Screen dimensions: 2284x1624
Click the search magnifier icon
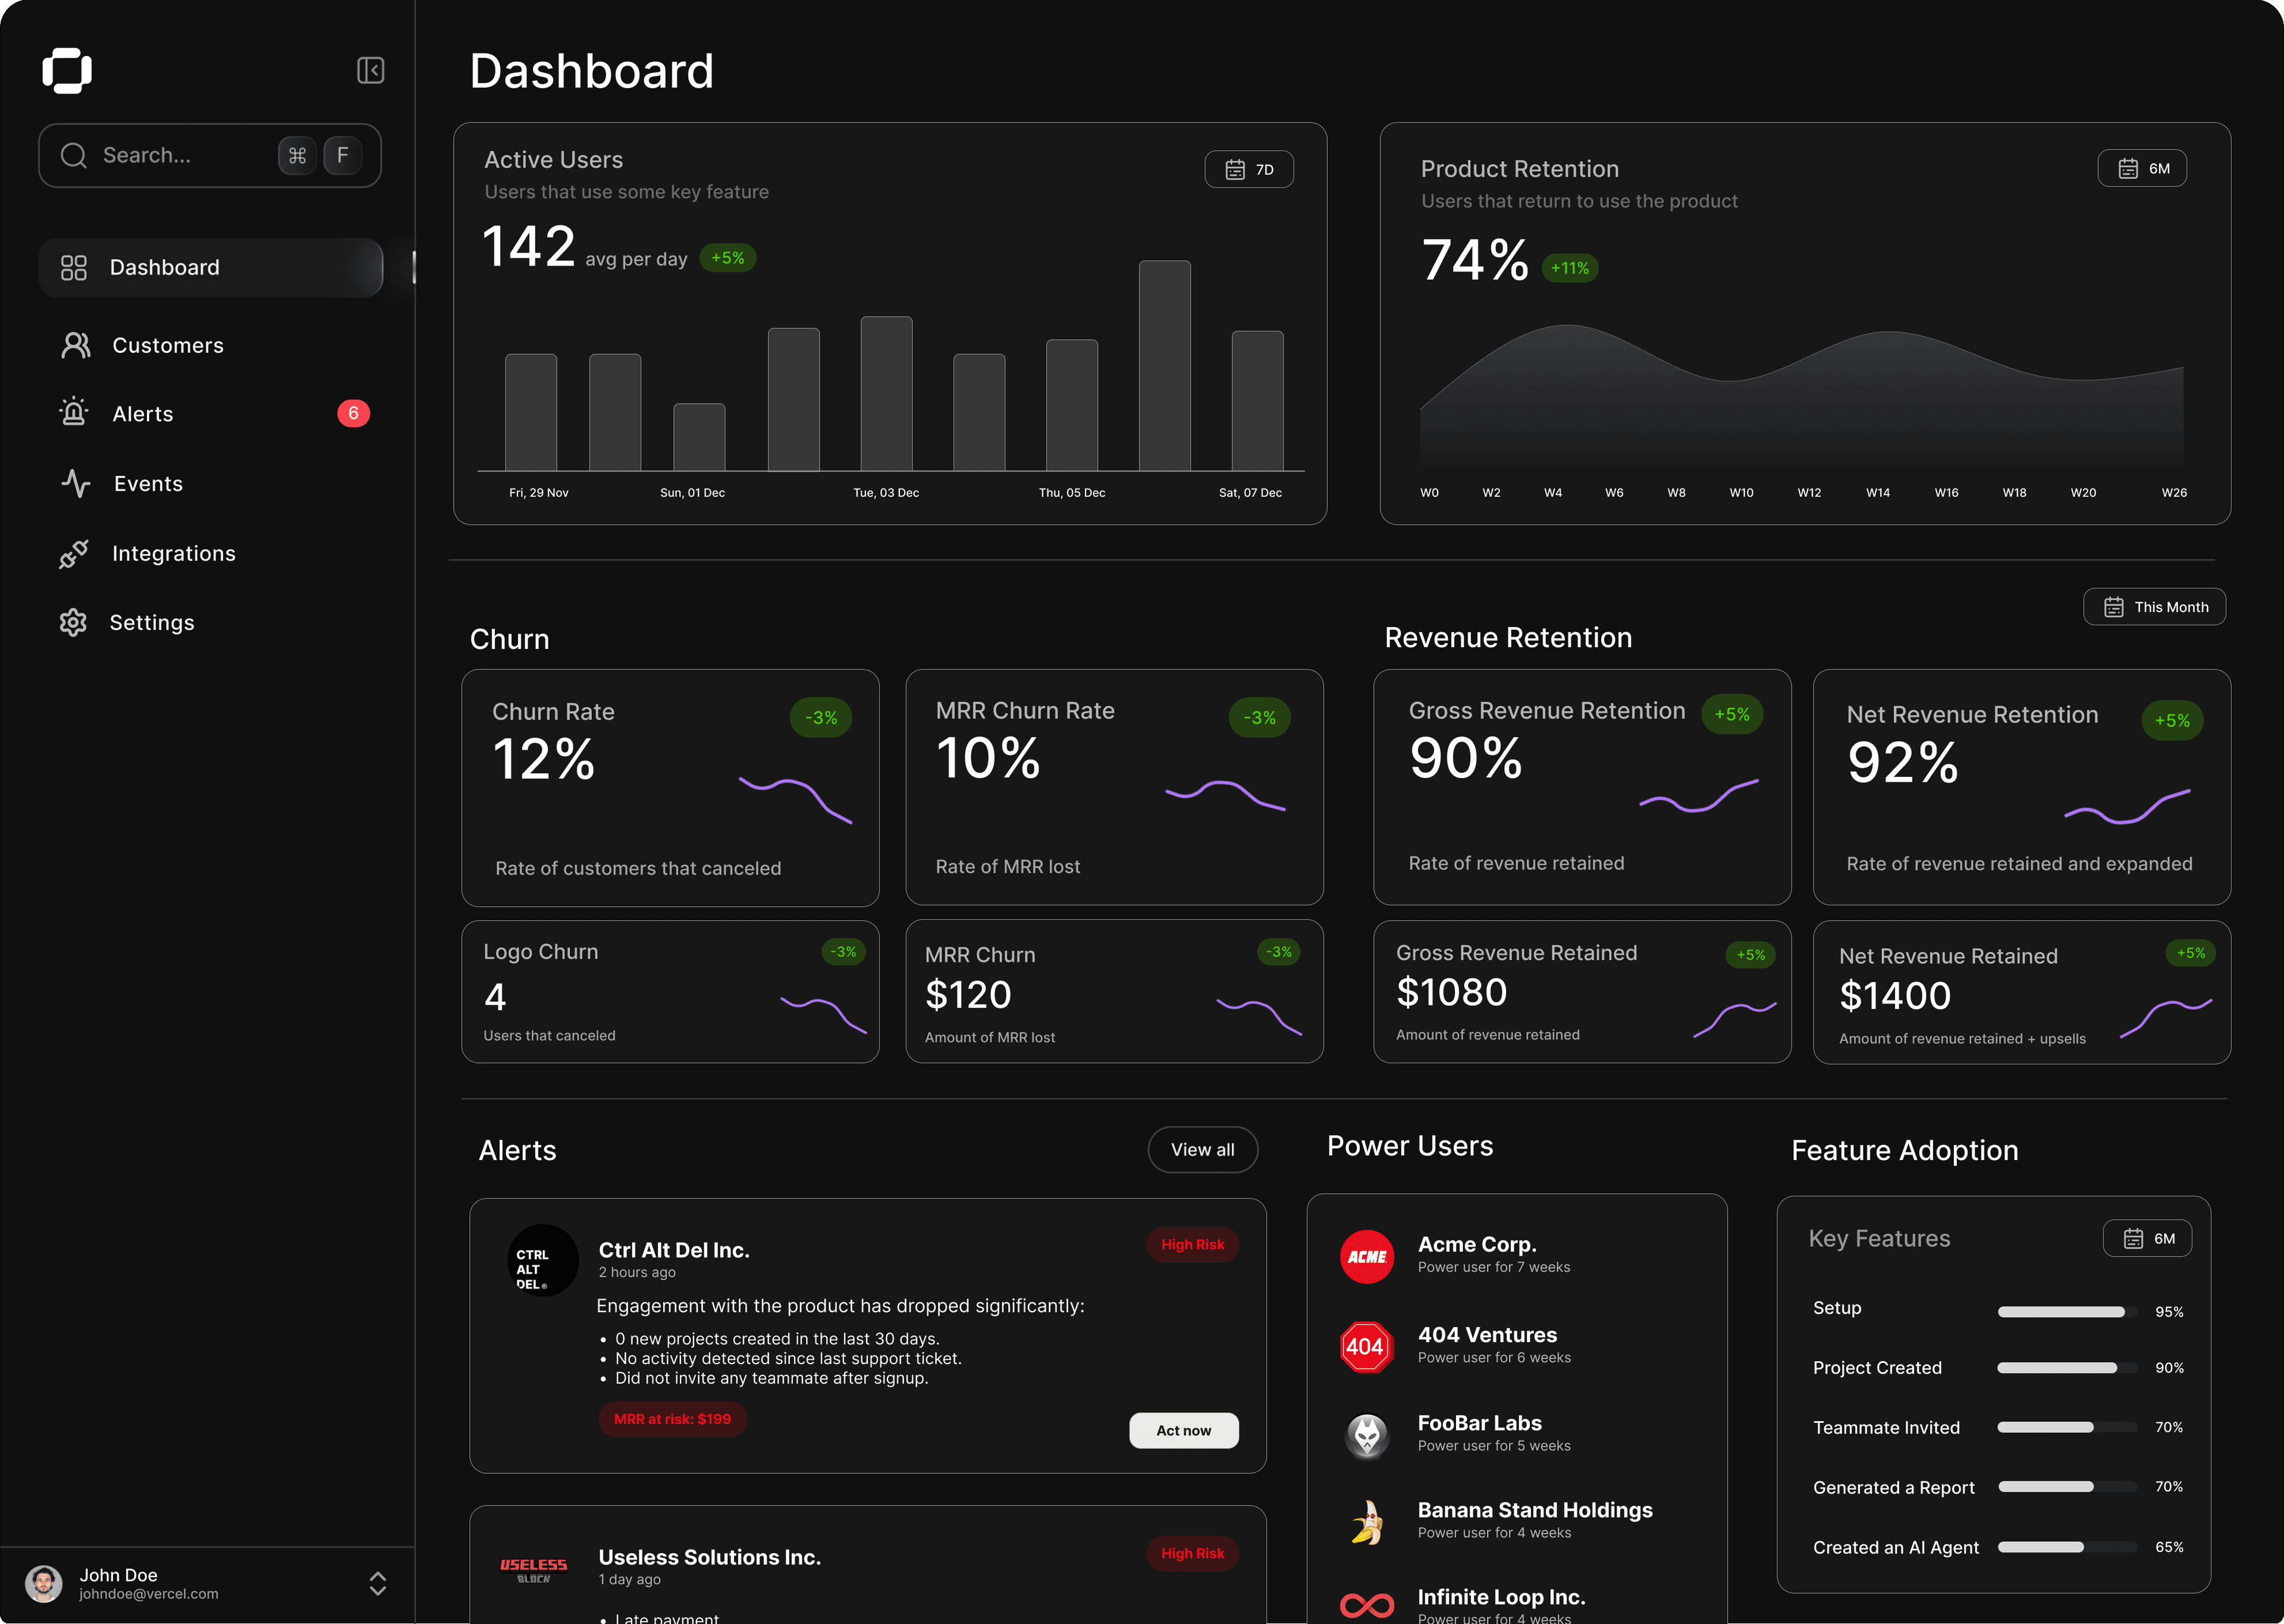(73, 155)
